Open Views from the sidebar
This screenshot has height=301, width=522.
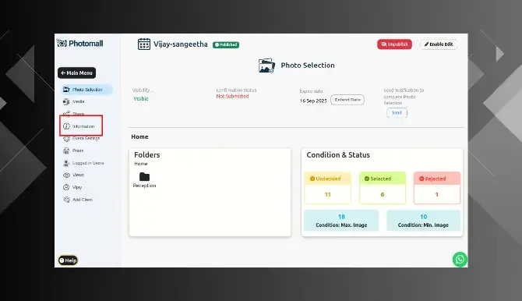[73, 175]
